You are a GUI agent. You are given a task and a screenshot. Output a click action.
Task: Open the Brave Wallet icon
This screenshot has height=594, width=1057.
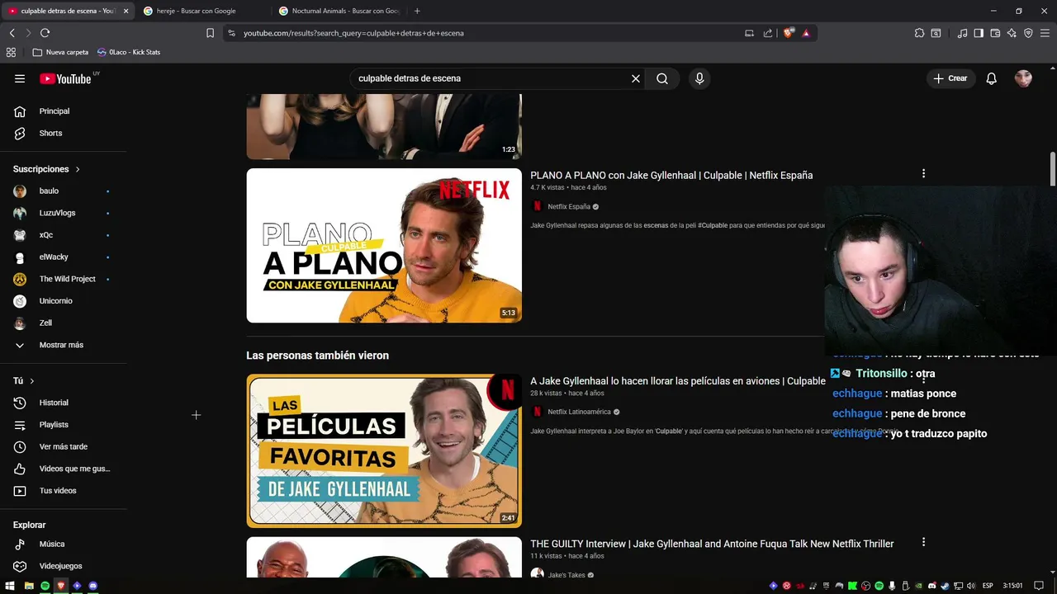(995, 33)
